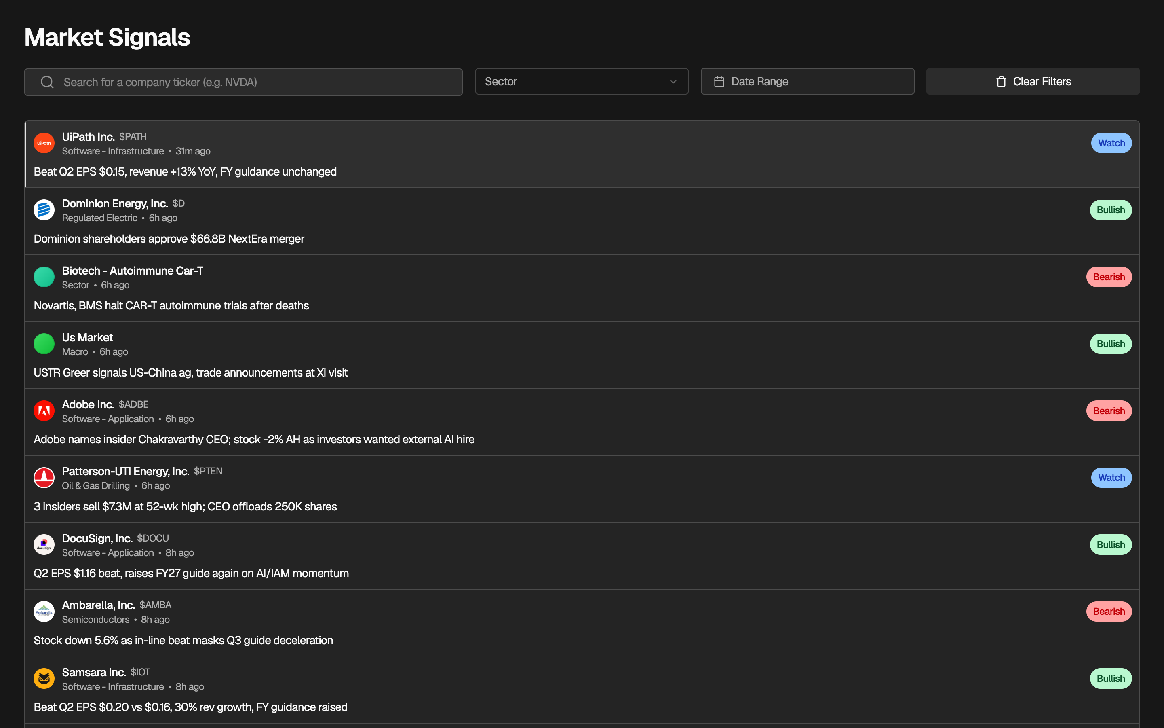Click the UiPath company logo

point(44,143)
